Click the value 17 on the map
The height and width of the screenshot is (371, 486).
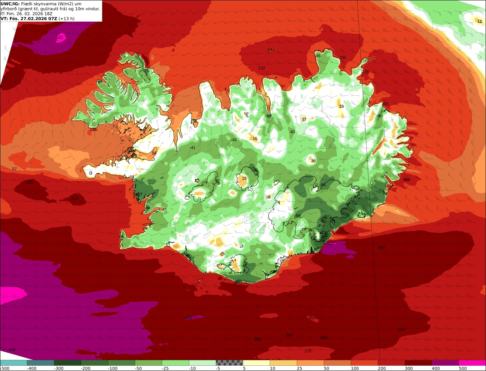304,119
